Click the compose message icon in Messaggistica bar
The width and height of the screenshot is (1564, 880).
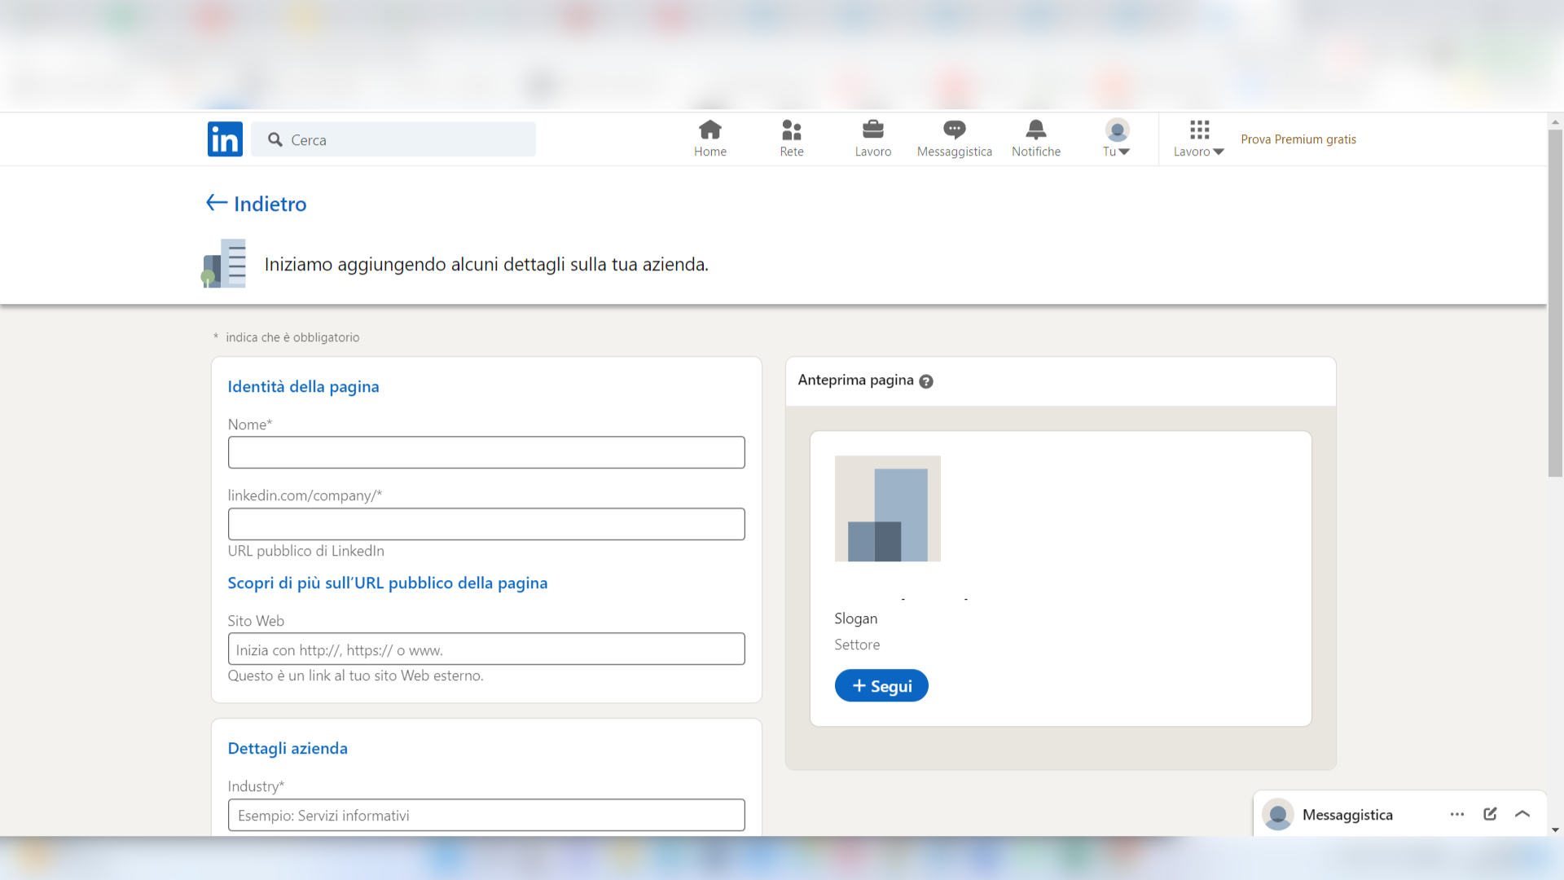pos(1489,814)
